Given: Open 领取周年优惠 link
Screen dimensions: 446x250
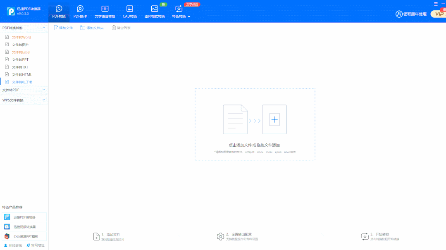Looking at the screenshot, I should coord(415,14).
